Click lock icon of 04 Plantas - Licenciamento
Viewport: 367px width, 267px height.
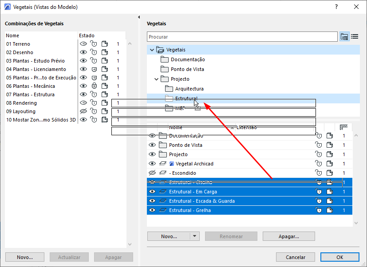[x=94, y=69]
